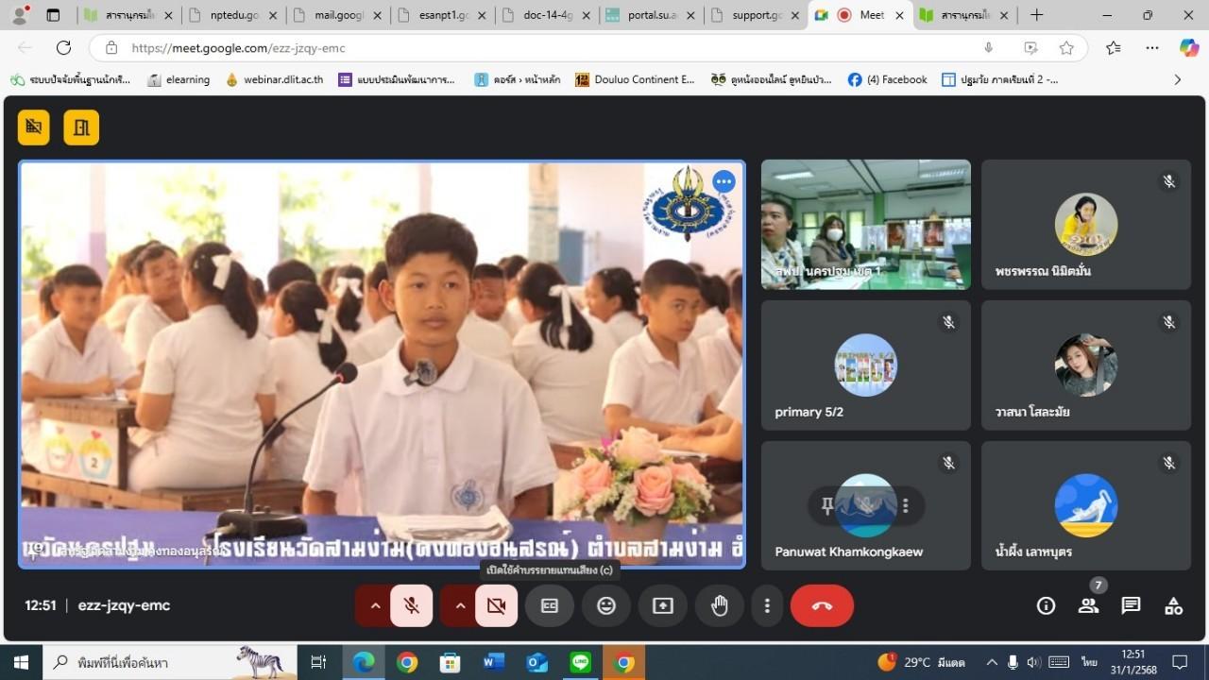Switch to the mail.google tab
The width and height of the screenshot is (1209, 680).
[335, 15]
